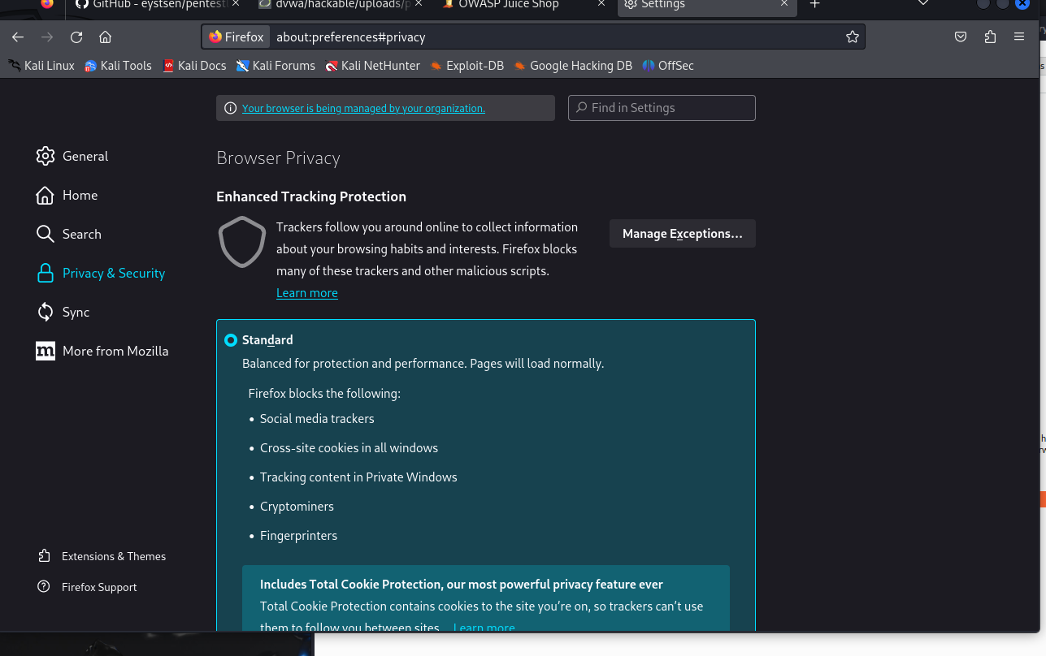1046x656 pixels.
Task: Open the Home settings category
Action: pyautogui.click(x=67, y=195)
